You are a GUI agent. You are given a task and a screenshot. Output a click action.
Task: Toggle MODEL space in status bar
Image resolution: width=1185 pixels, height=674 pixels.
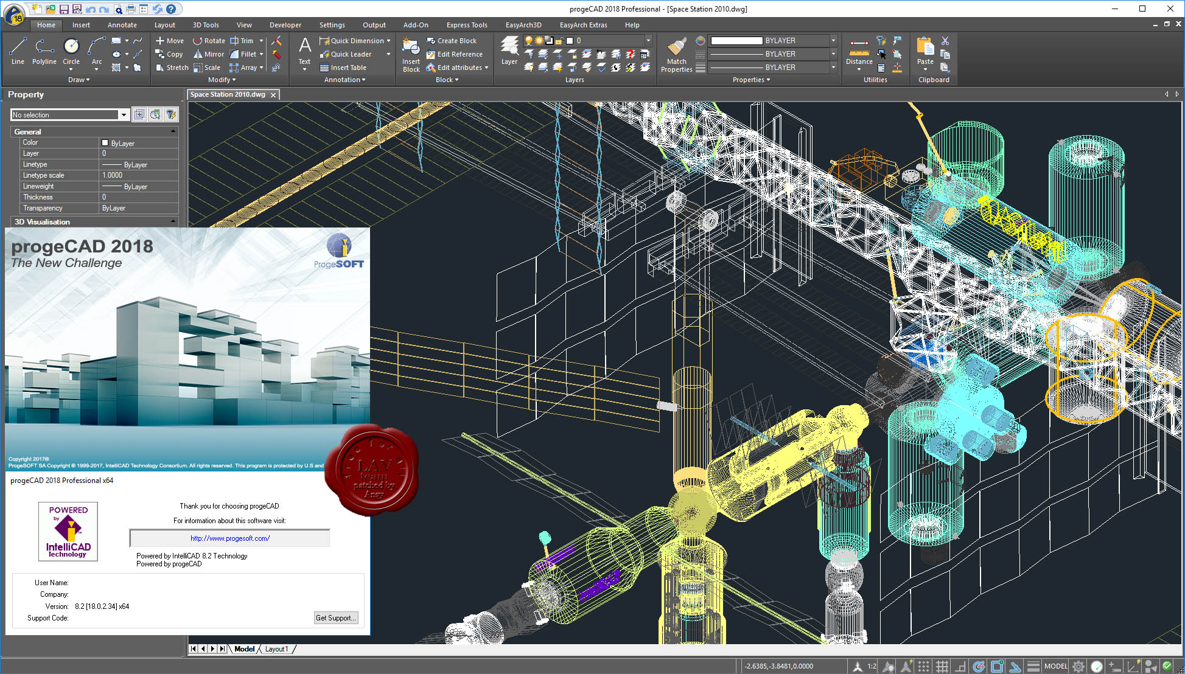(1056, 666)
